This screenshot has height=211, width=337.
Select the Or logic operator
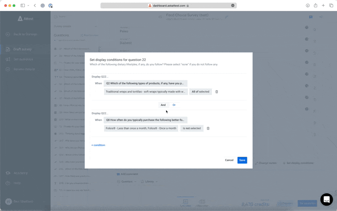pyautogui.click(x=174, y=105)
